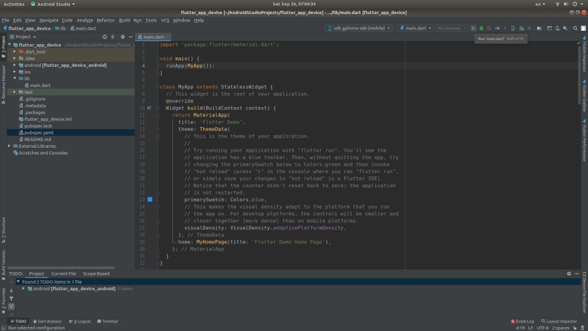Open the profiler gauge icon in toolbar
The width and height of the screenshot is (588, 331).
coord(497,29)
